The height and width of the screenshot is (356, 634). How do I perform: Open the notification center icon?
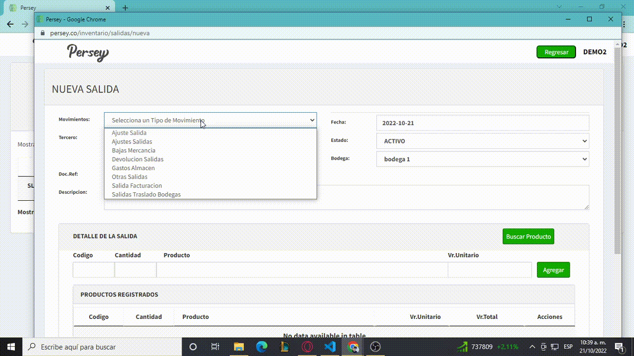(x=619, y=347)
